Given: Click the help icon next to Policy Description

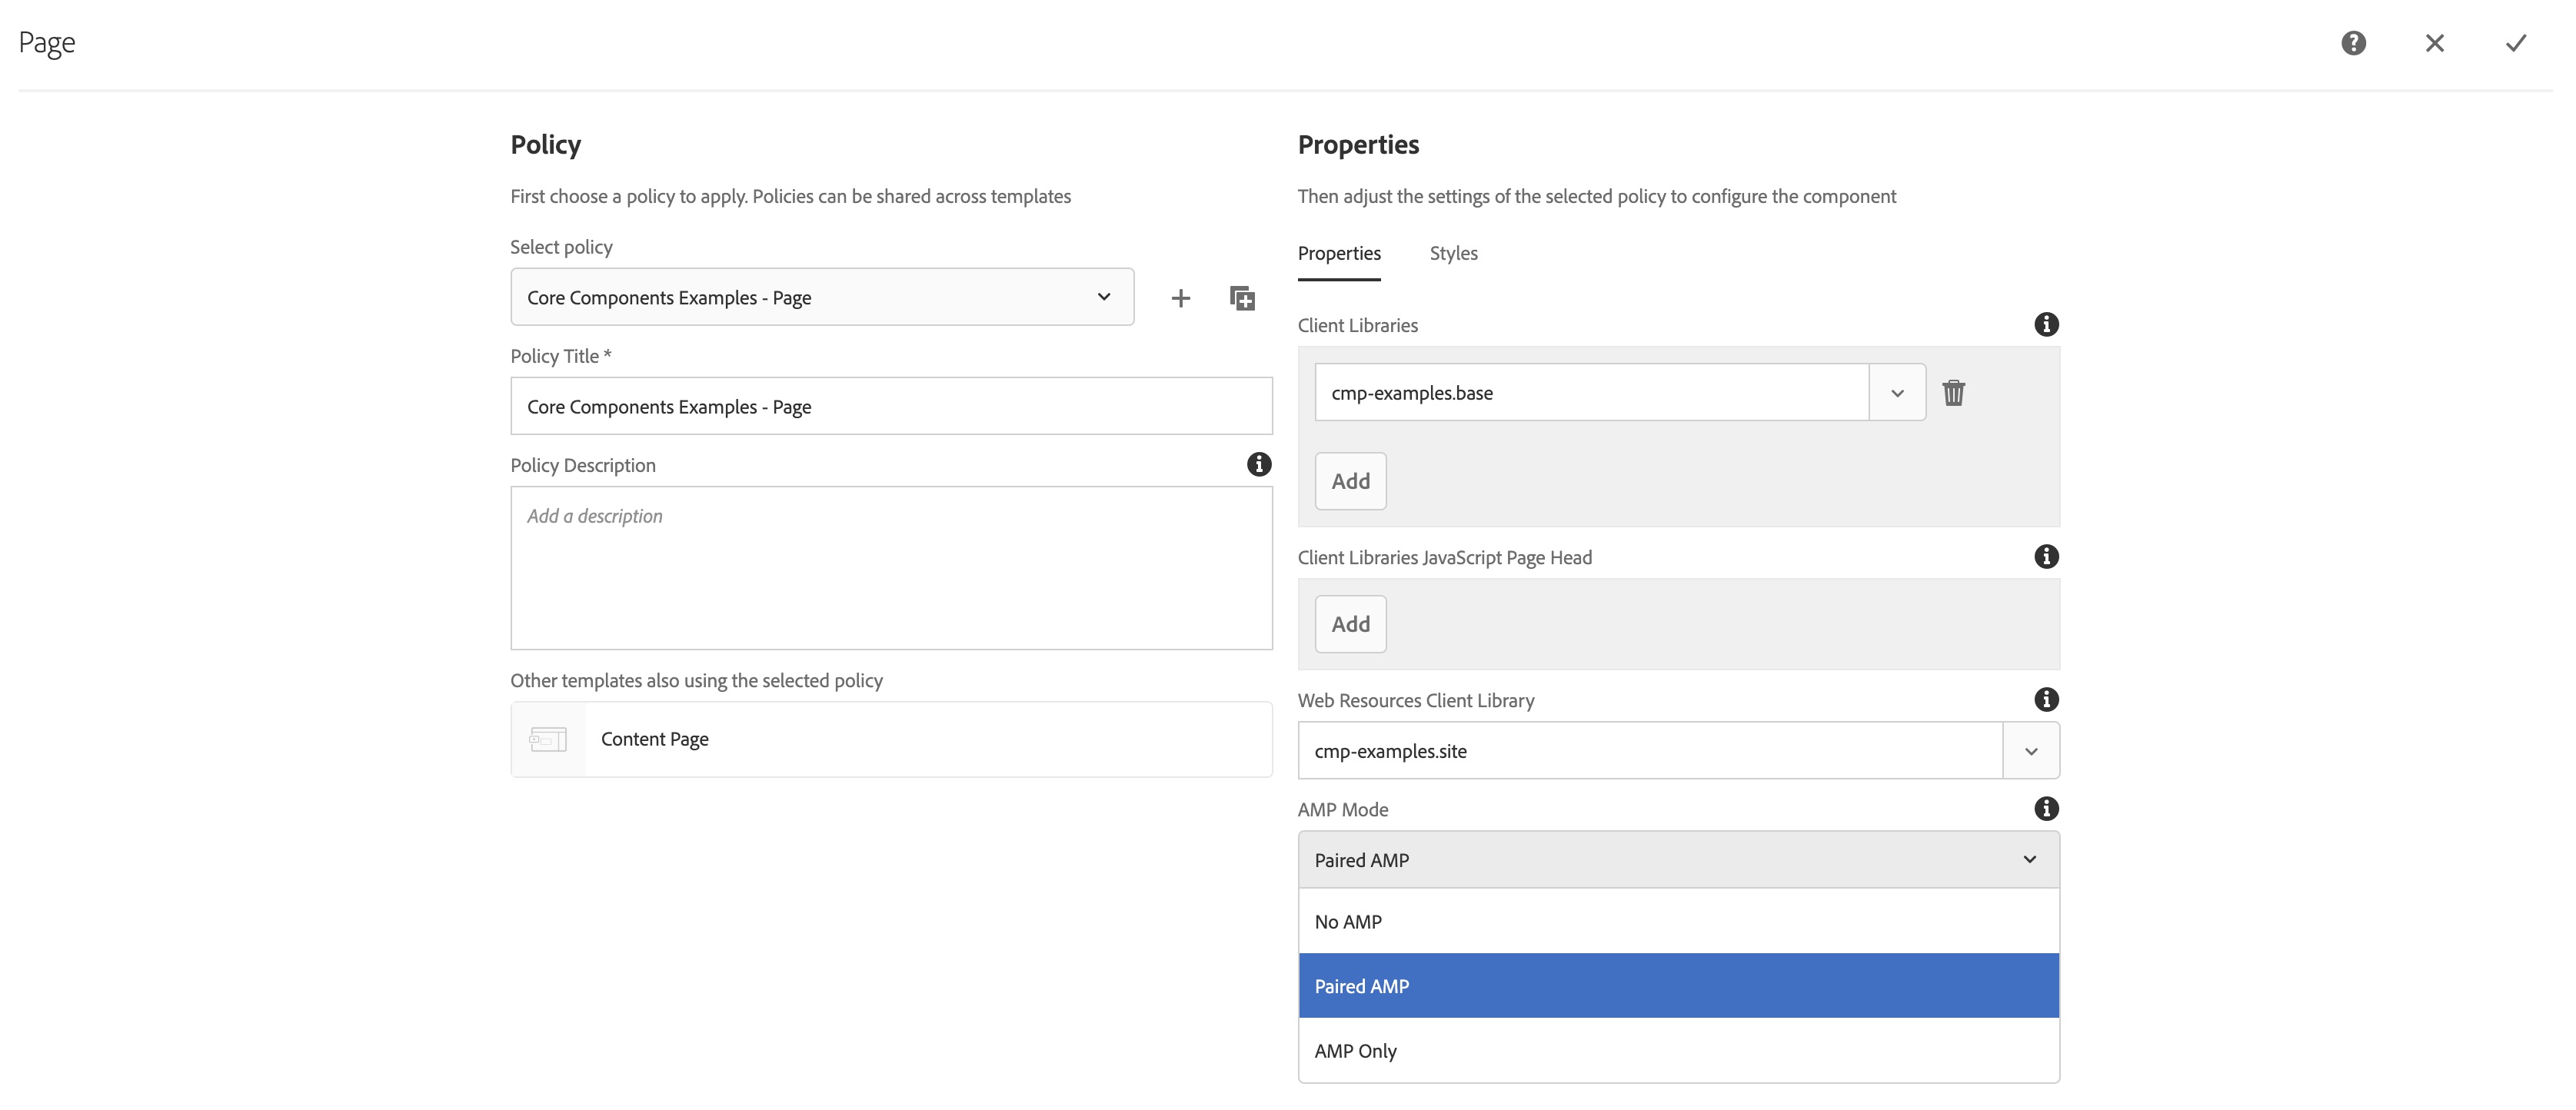Looking at the screenshot, I should click(x=1256, y=463).
